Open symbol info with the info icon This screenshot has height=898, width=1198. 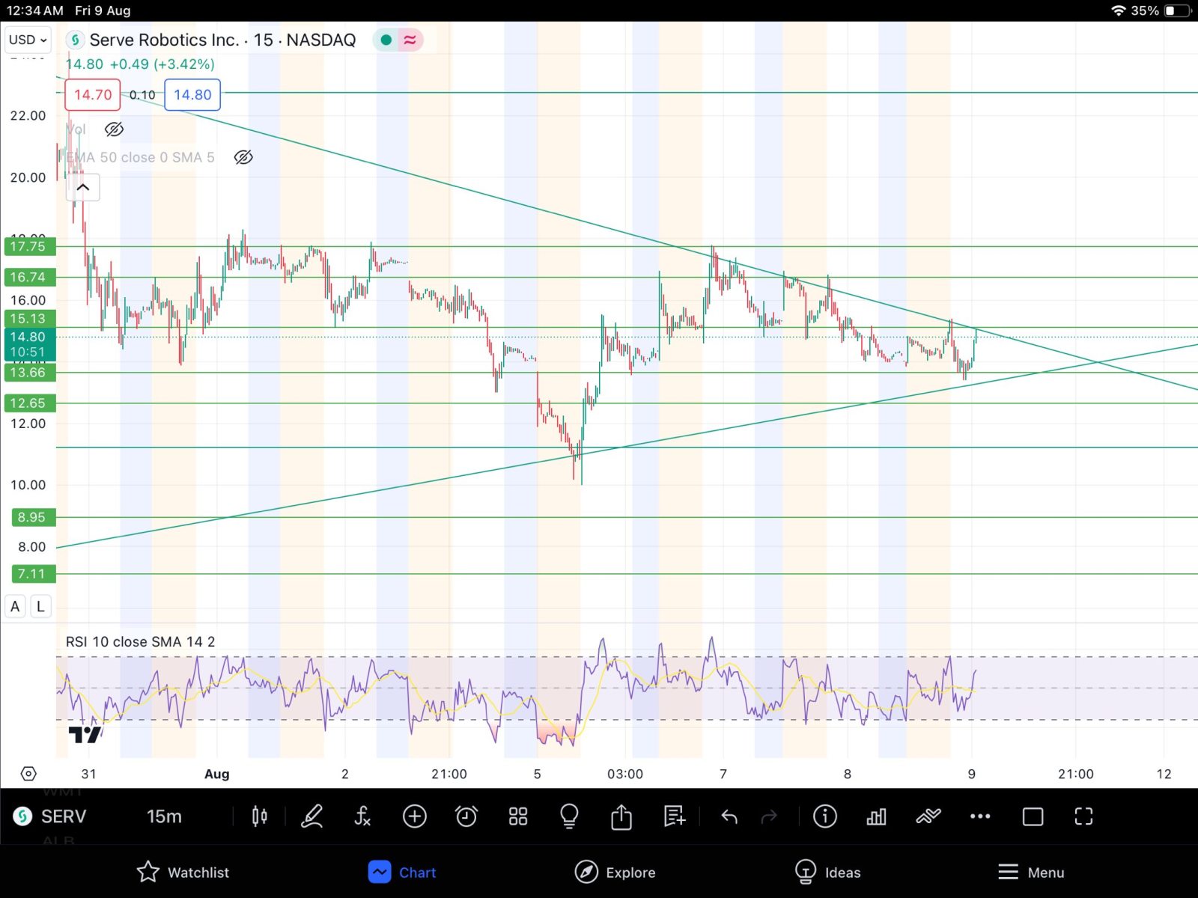click(x=825, y=816)
